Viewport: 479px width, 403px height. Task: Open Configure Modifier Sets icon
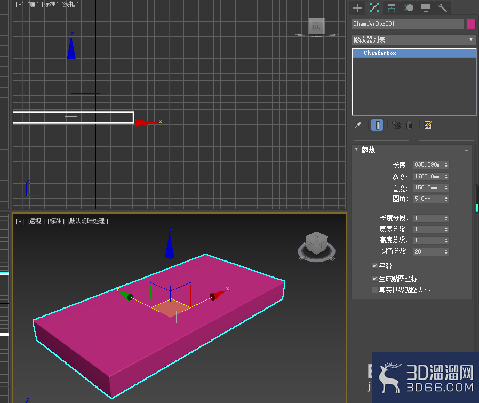[428, 125]
